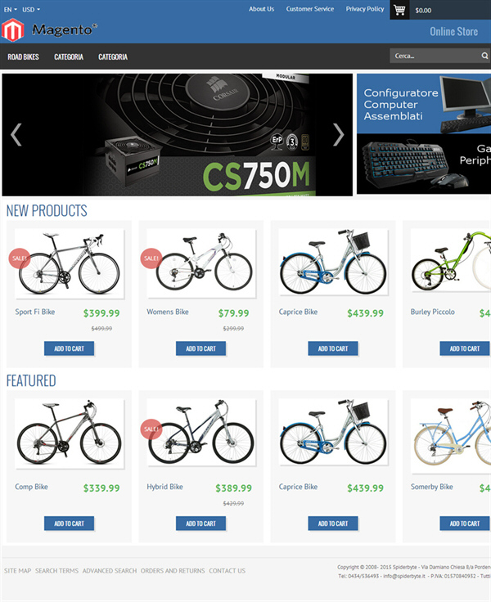Open the Configuratore Computer Assemblati banner
The height and width of the screenshot is (602, 491).
point(424,104)
